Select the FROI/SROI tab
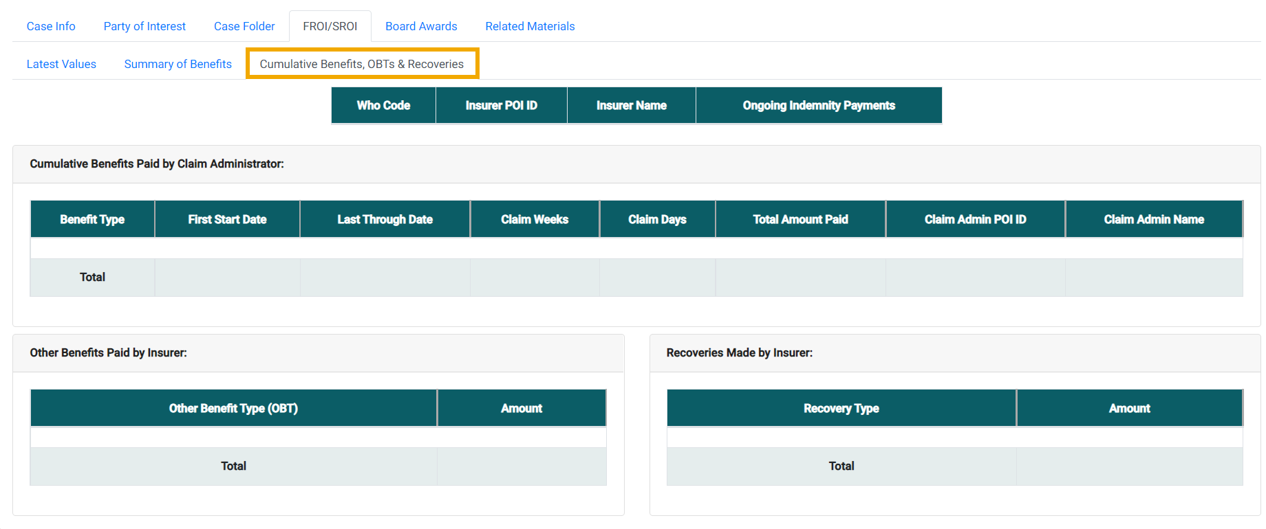The width and height of the screenshot is (1266, 529). (330, 26)
